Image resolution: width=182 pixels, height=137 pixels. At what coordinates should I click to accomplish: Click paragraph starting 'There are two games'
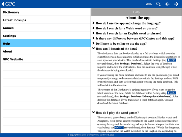click(138, 124)
